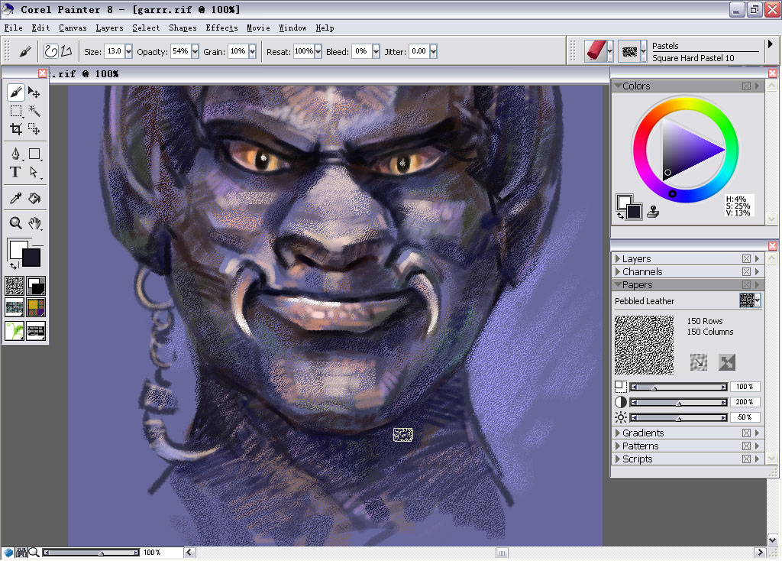
Task: Click the paper scale slider
Action: [x=678, y=387]
